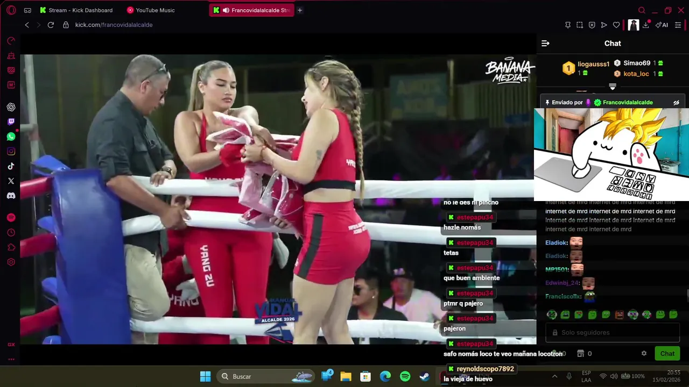
Task: Open the Flow send arrow icon
Action: (x=604, y=25)
